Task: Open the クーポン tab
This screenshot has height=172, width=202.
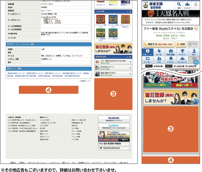Action: (x=147, y=60)
